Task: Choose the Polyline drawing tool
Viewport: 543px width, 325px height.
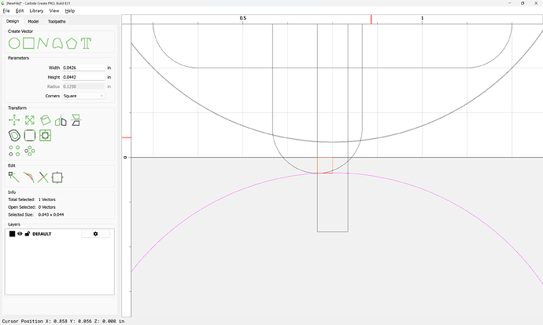Action: (x=43, y=43)
